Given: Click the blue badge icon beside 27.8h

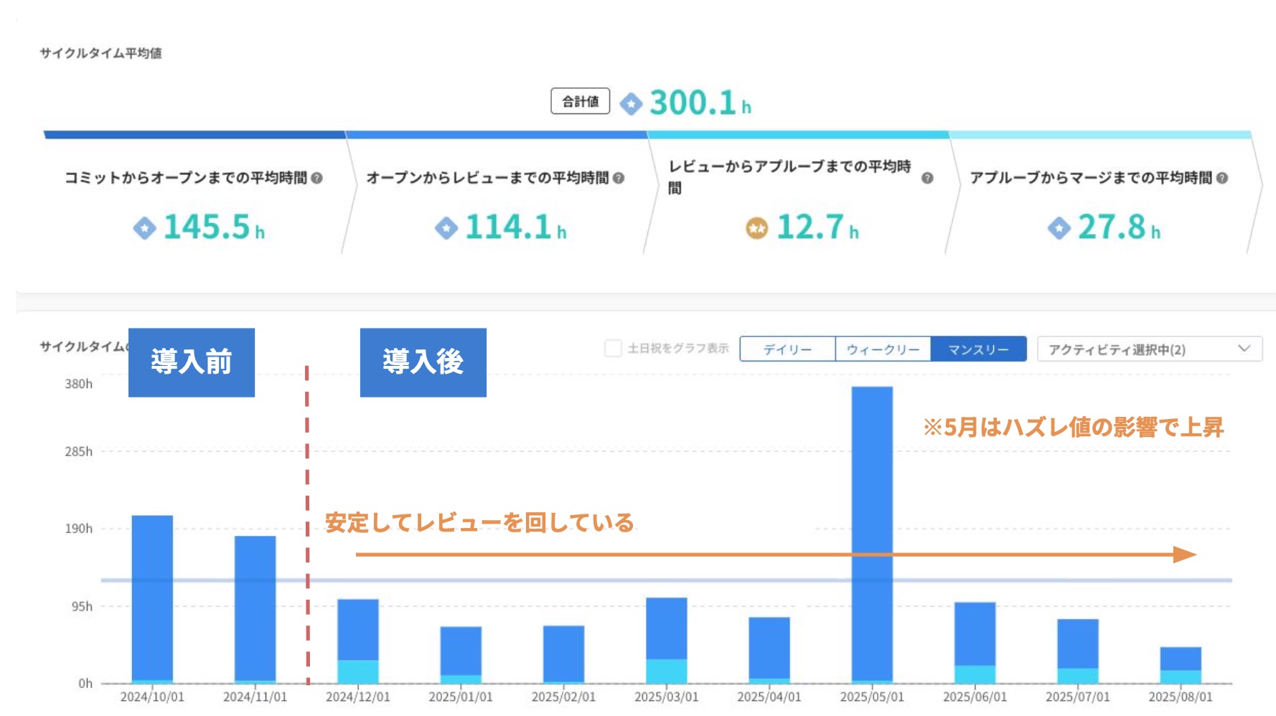Looking at the screenshot, I should coord(1059,228).
